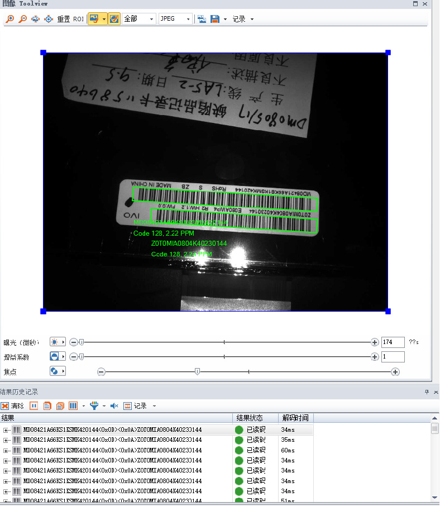Click the barcode icon in 35ms row
440x506 pixels.
coord(17,440)
